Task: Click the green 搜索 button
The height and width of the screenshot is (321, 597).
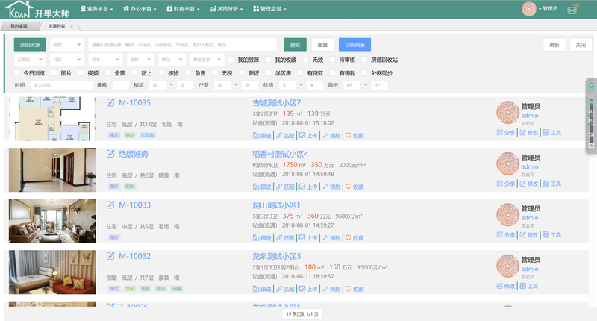Action: (296, 45)
